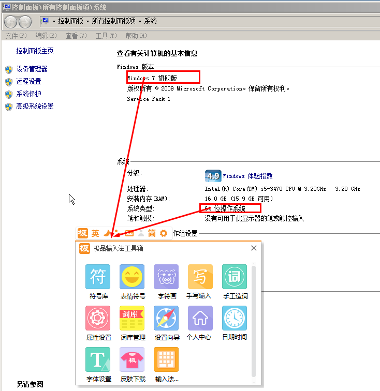Click the shield icon beside 设备管理器
This screenshot has height=391, width=380.
tap(9, 70)
